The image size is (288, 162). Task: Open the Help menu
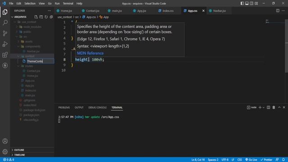(79, 3)
